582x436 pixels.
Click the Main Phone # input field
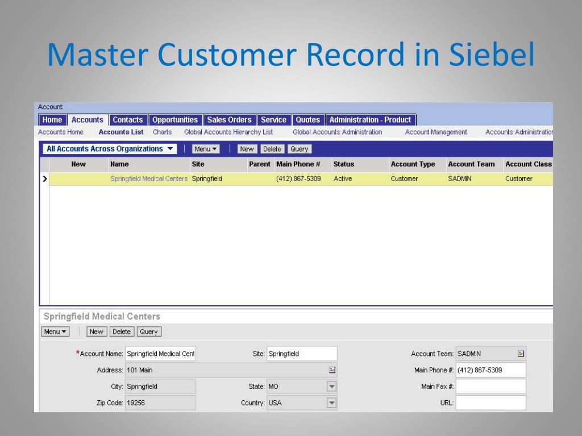coord(490,370)
